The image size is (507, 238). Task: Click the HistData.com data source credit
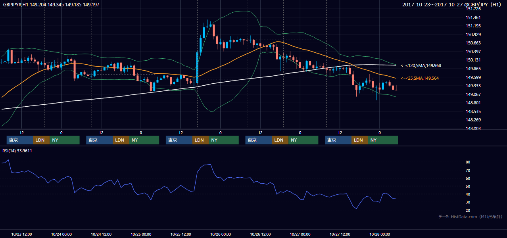[x=470, y=217]
